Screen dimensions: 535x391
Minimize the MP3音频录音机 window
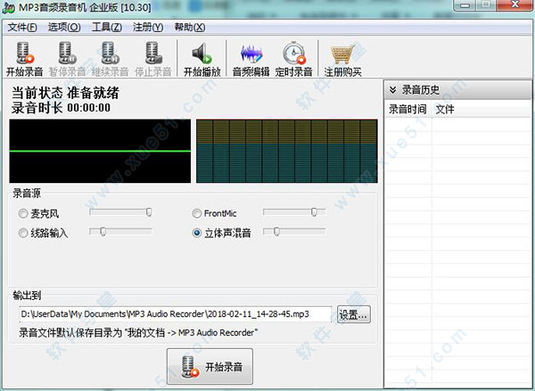(465, 5)
